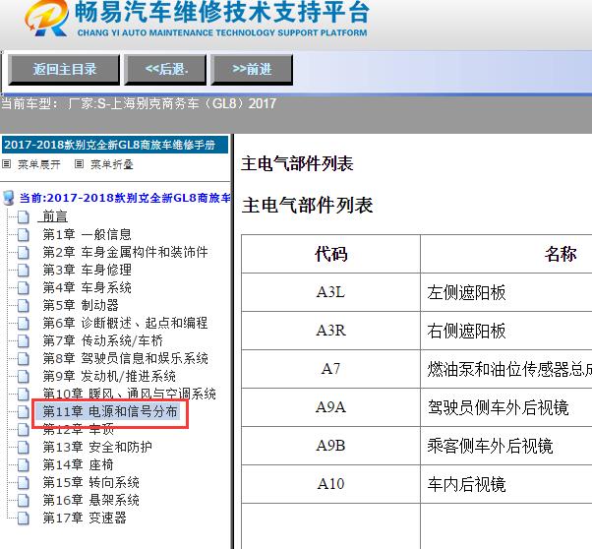Click the page icon beside 前言
This screenshot has height=549, width=592.
coord(24,216)
